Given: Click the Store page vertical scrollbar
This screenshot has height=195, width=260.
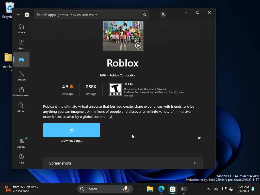Looking at the screenshot, I should pyautogui.click(x=214, y=42).
